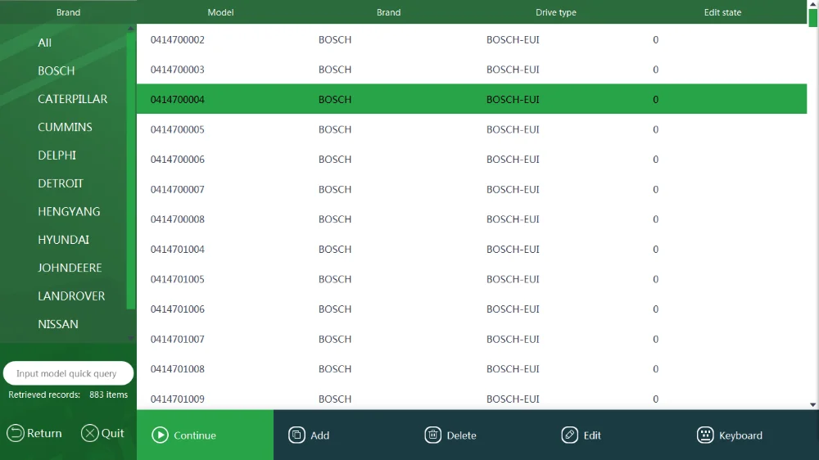This screenshot has height=460, width=819.
Task: Select model row 0414701007
Action: (472, 340)
